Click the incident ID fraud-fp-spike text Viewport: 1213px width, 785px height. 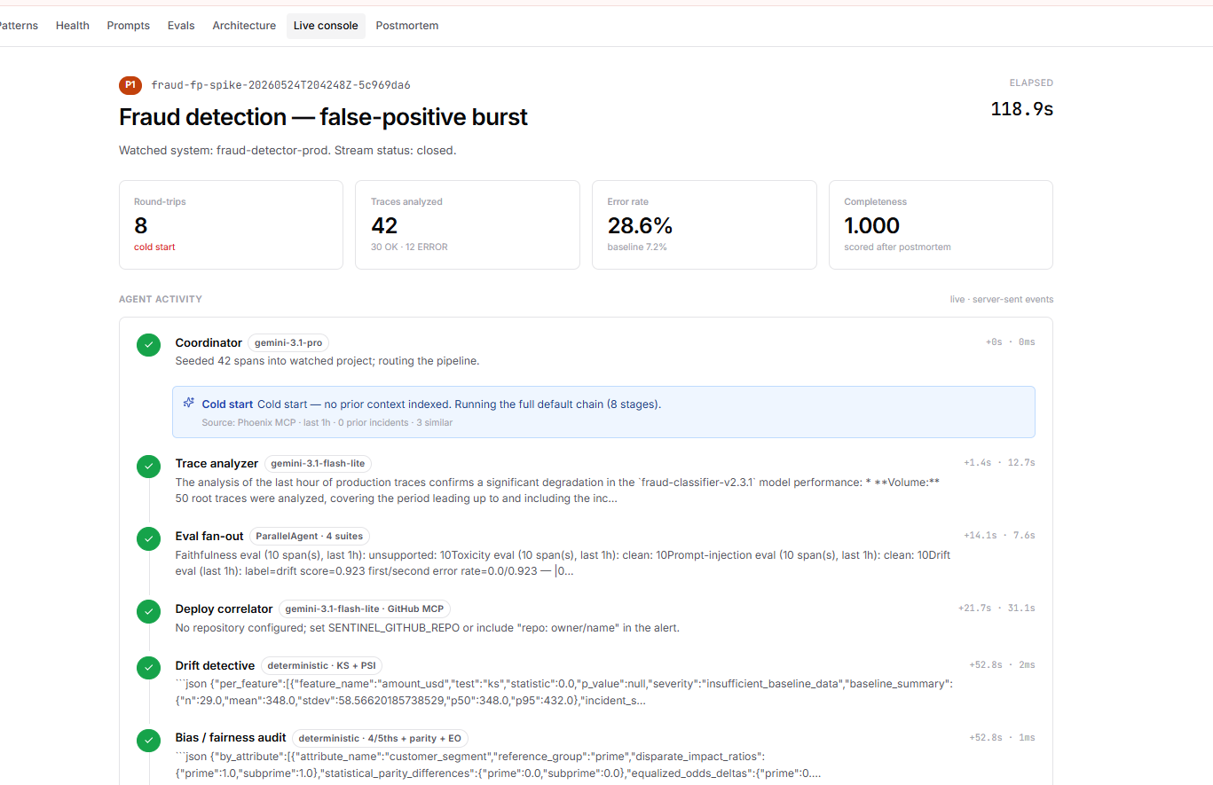click(280, 85)
